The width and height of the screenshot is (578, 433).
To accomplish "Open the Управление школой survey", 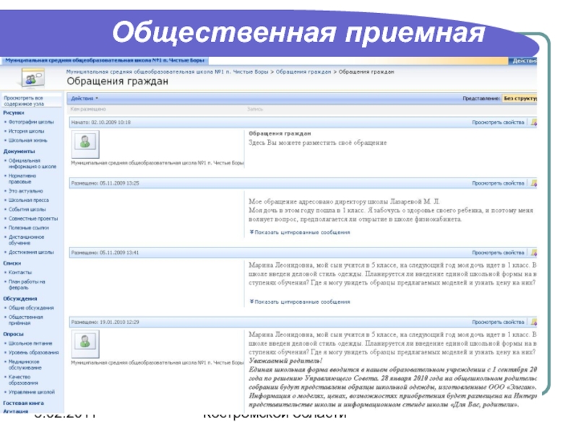I will [31, 392].
